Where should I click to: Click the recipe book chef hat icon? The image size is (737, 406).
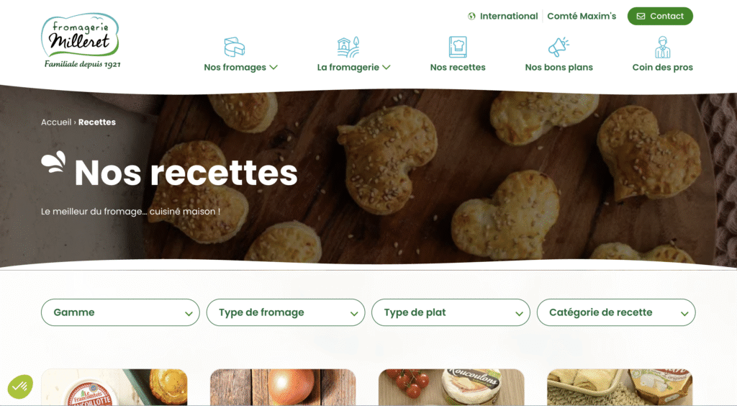pos(458,47)
